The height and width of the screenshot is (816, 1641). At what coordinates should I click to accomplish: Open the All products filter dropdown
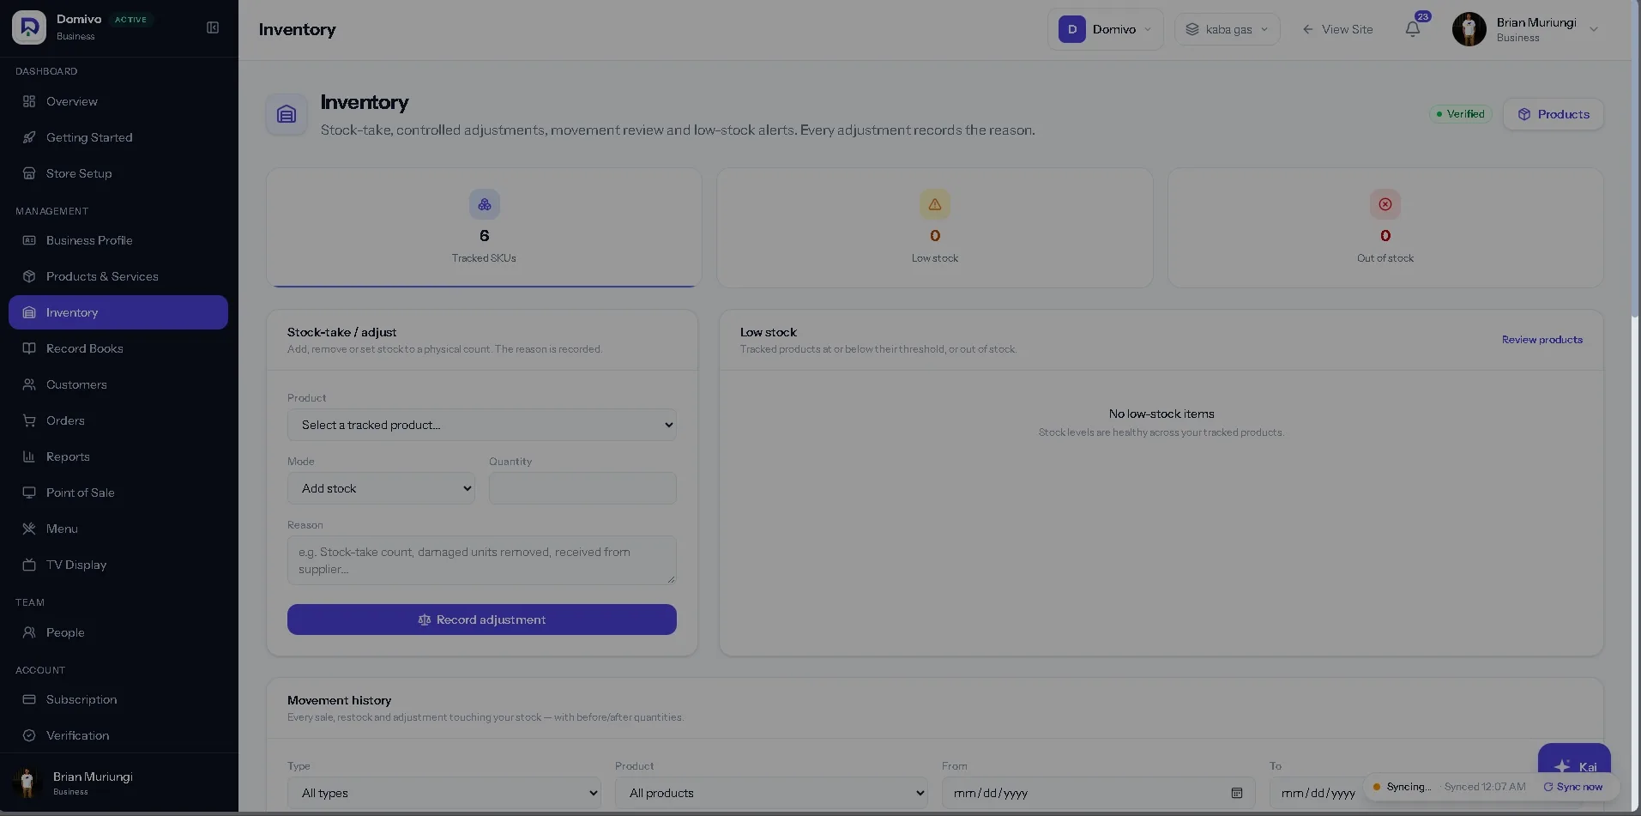click(x=771, y=793)
